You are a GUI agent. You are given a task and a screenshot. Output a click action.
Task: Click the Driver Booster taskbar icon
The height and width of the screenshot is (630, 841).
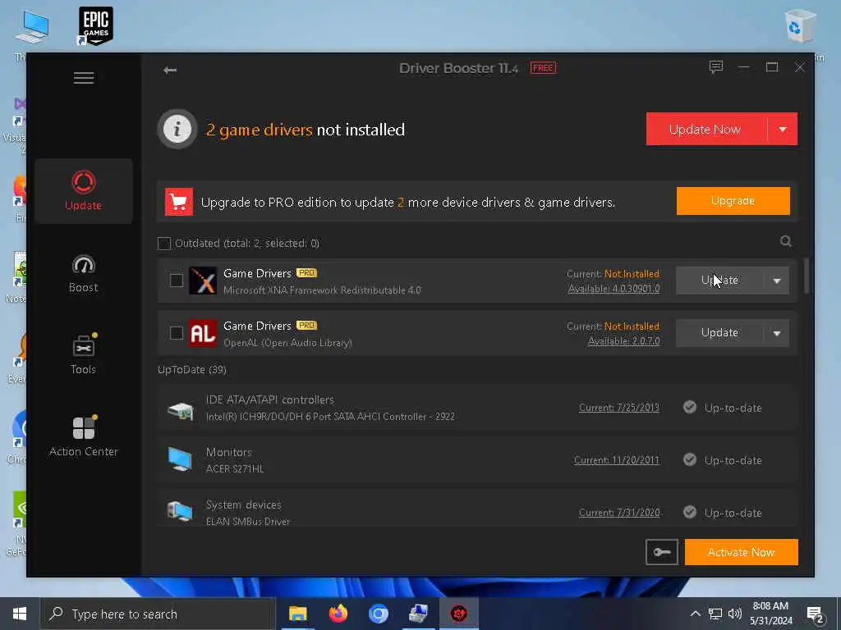pos(458,614)
